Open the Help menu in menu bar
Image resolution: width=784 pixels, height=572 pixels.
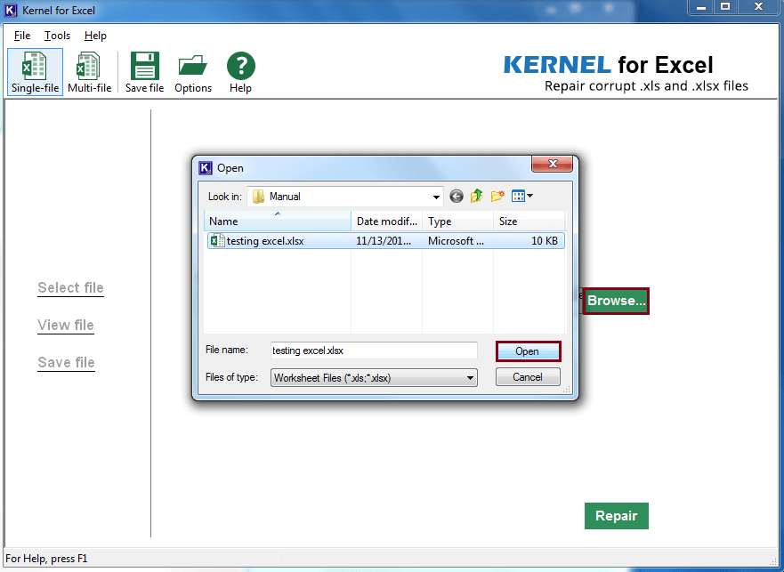point(95,36)
